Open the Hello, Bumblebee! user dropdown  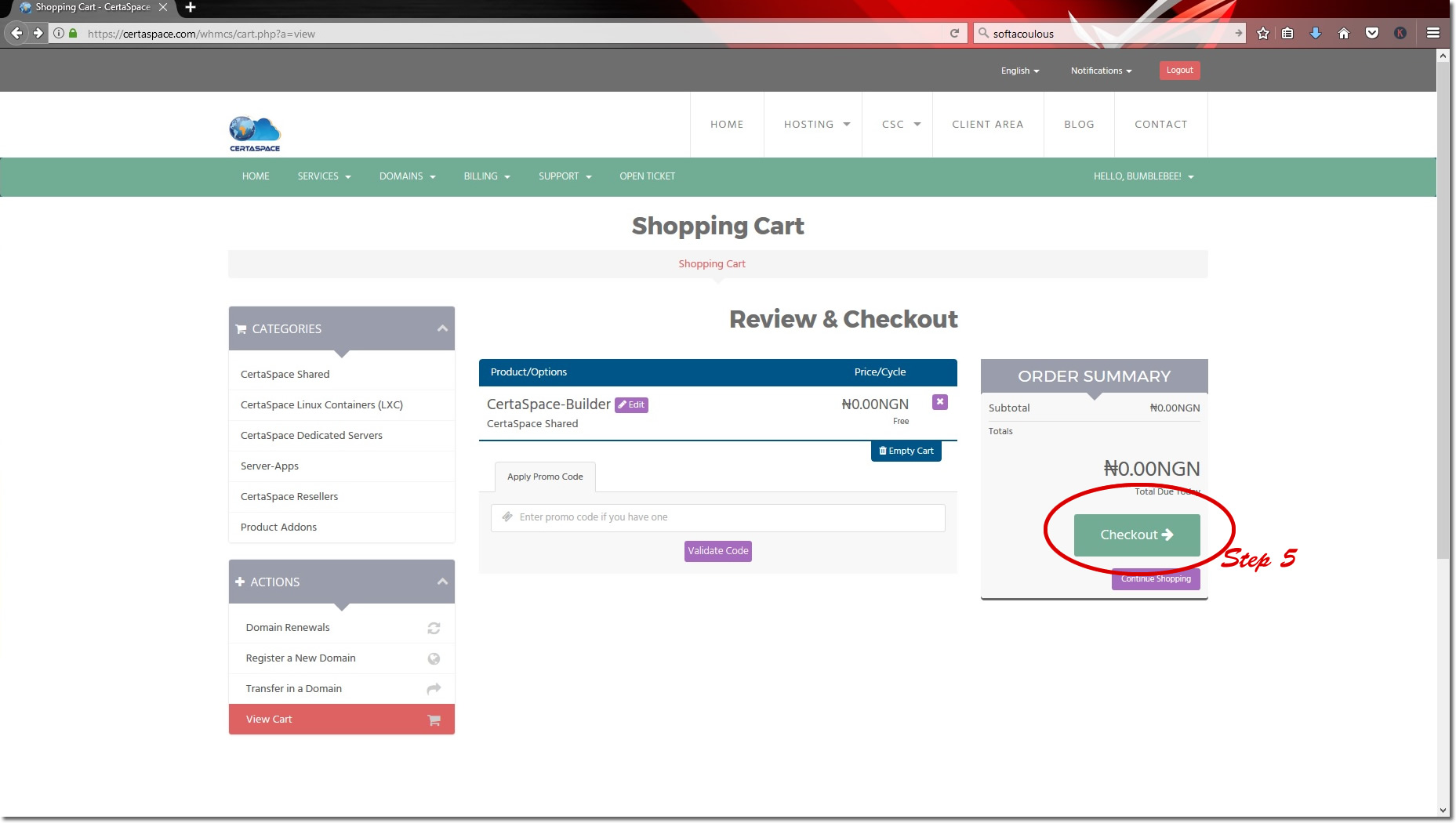click(1144, 176)
